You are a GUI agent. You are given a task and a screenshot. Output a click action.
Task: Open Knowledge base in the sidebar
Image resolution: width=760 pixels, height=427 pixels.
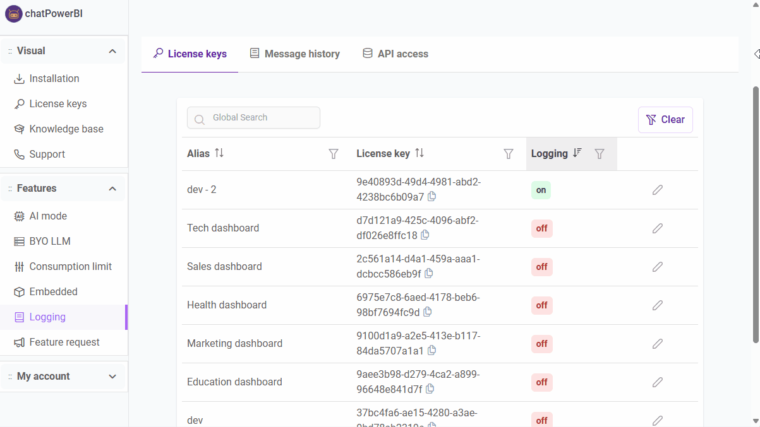click(63, 129)
